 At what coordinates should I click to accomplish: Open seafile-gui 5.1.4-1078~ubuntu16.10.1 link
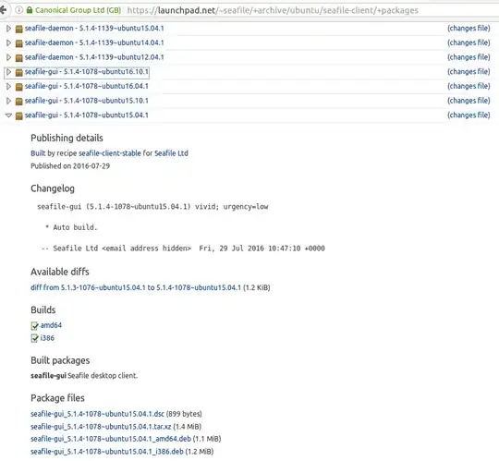(87, 72)
